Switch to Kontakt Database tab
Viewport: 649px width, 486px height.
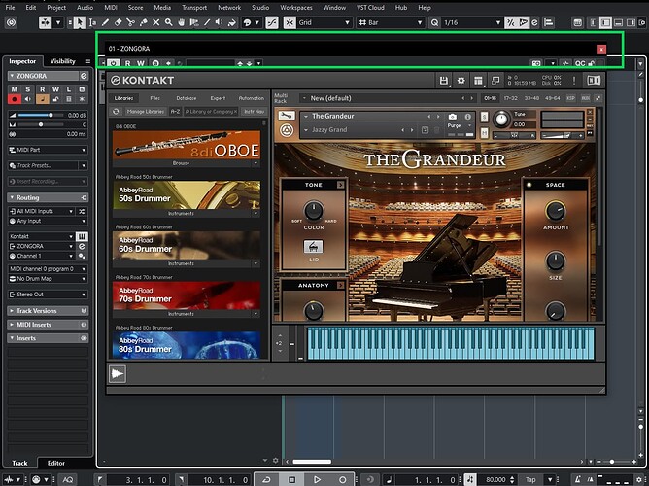point(187,98)
